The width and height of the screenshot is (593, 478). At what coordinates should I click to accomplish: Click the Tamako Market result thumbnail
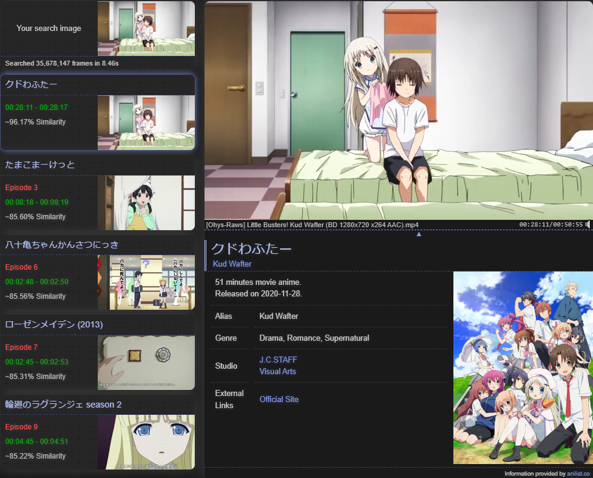146,202
